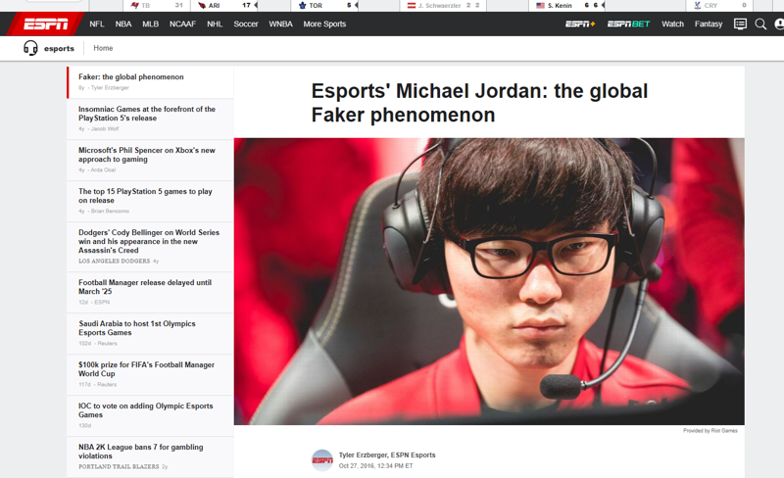Expand the More Sports menu
The width and height of the screenshot is (784, 478).
tap(324, 24)
